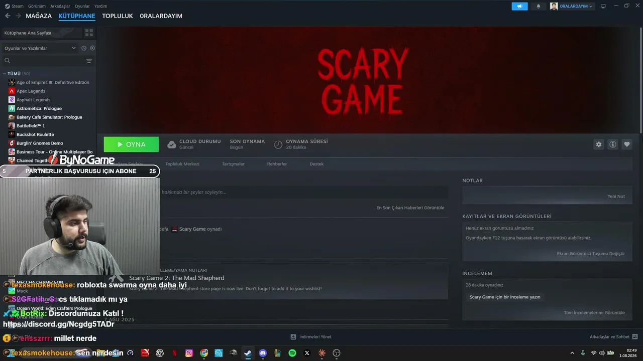The image size is (643, 361).
Task: Open İndirmeleri Yönet downloads label
Action: tap(315, 337)
